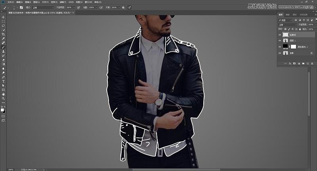317x171 pixels.
Task: Open the brush mode dropdown
Action: (43, 8)
